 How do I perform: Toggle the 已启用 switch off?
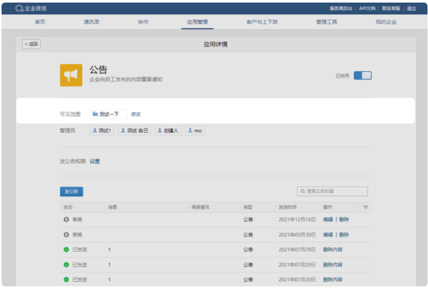362,76
